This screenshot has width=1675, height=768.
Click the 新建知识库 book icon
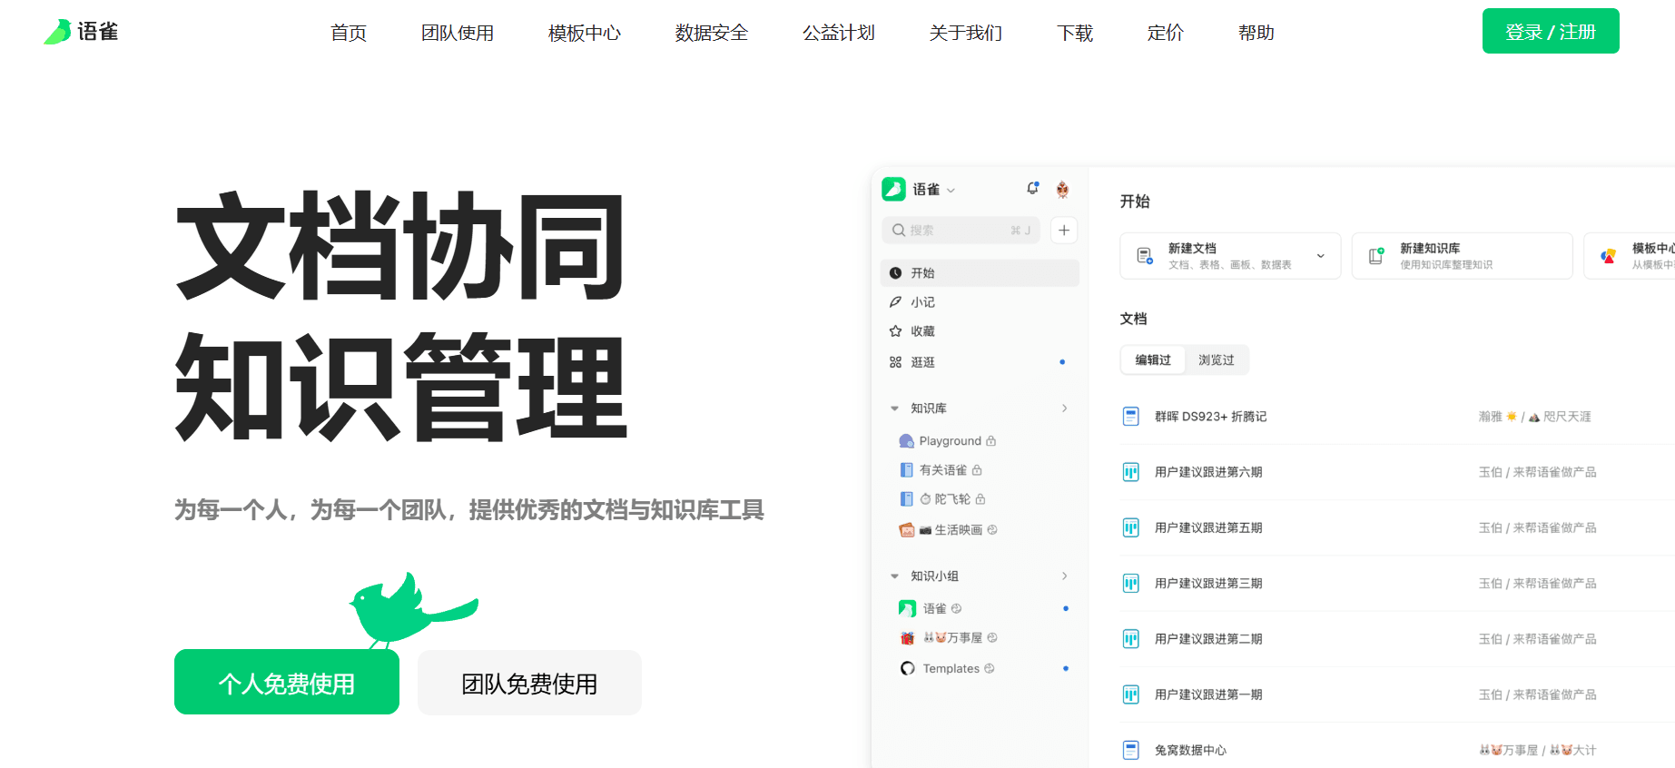pyautogui.click(x=1376, y=256)
